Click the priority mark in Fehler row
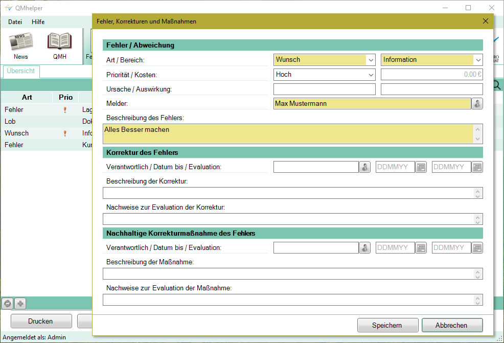 click(x=65, y=109)
